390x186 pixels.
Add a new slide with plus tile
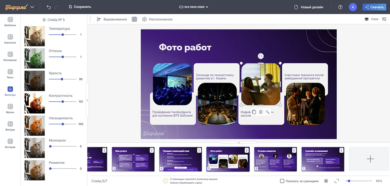(370, 159)
